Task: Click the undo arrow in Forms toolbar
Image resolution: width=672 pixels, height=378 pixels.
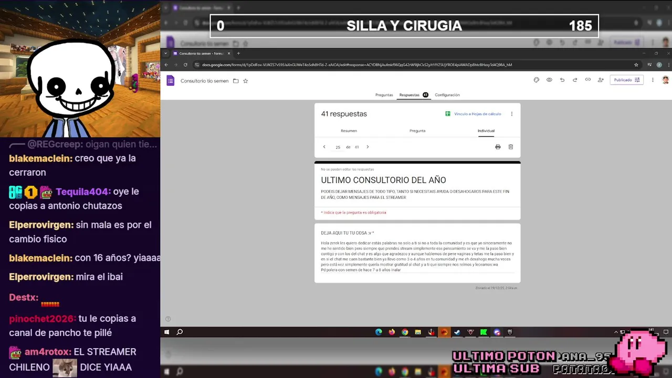Action: pyautogui.click(x=562, y=80)
